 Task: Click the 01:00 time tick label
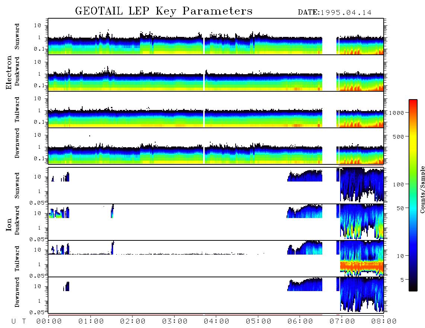[91, 321]
